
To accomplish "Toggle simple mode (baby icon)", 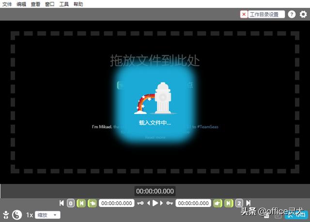I will coord(6,215).
